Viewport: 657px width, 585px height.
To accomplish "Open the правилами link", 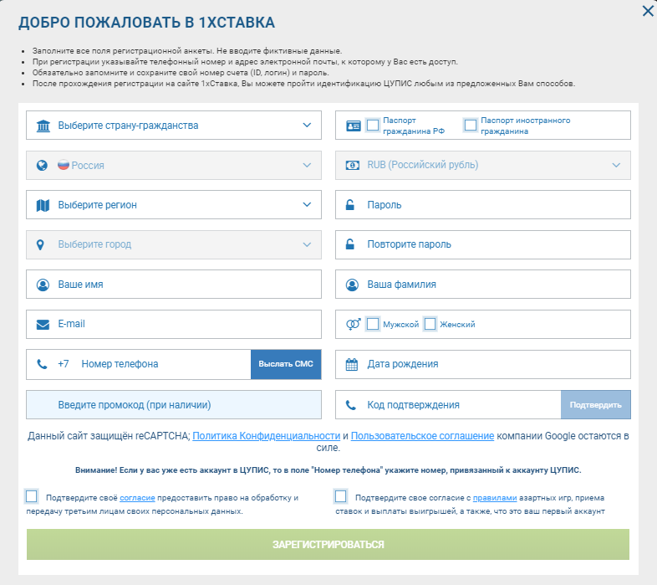I will click(495, 498).
